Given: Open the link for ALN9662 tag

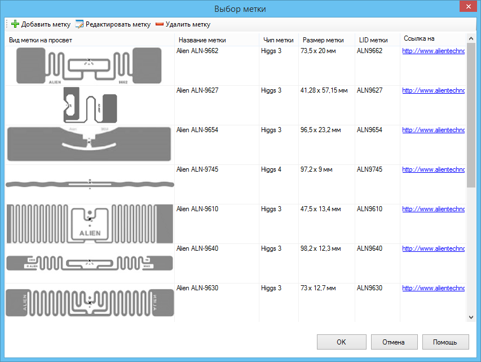Looking at the screenshot, I should (x=433, y=51).
